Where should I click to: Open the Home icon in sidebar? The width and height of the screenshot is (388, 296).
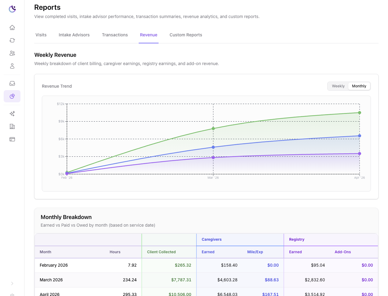click(12, 27)
